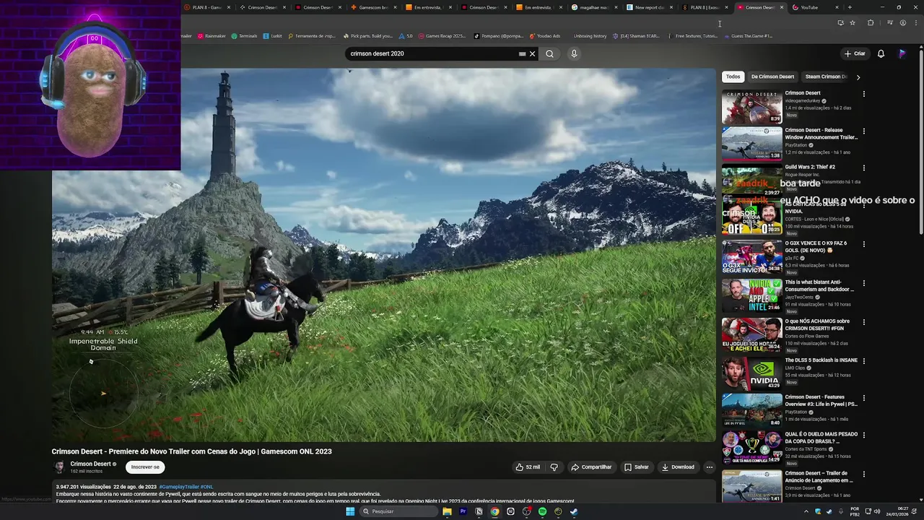
Task: Open volume control in system tray
Action: tap(876, 511)
